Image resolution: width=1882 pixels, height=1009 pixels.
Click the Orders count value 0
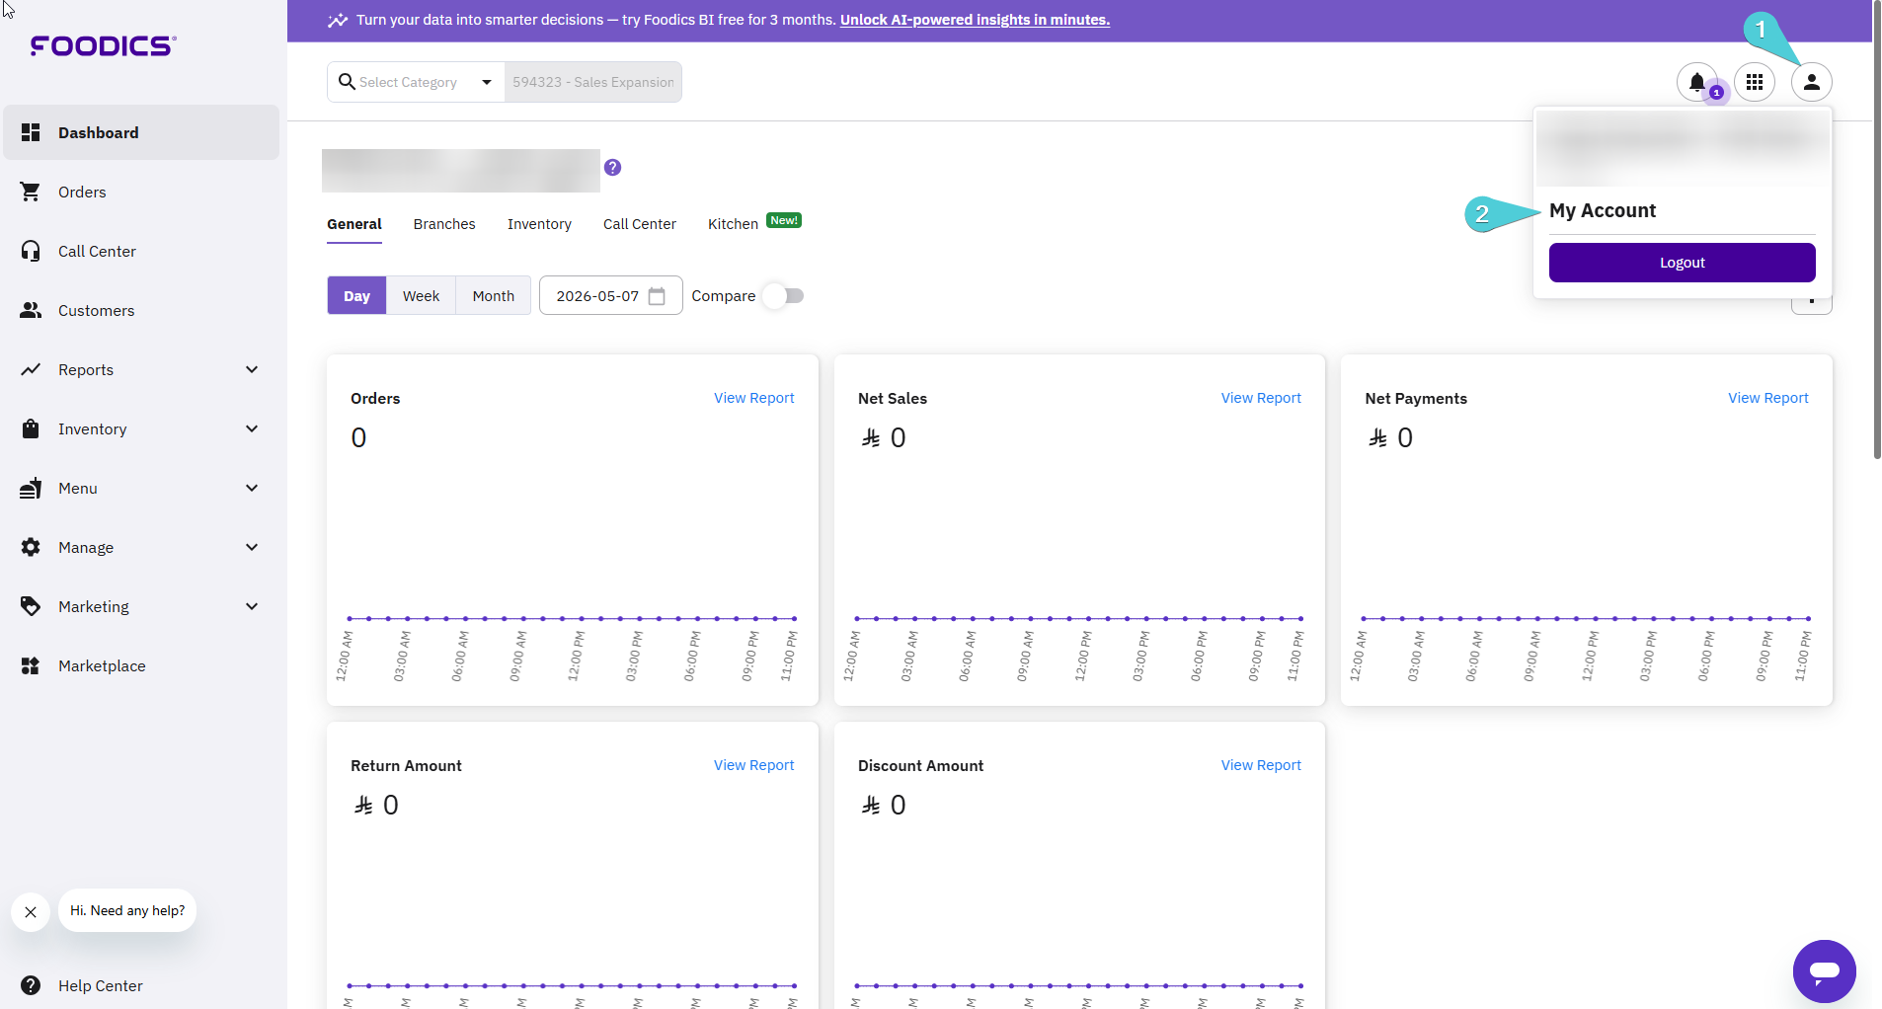coord(358,437)
